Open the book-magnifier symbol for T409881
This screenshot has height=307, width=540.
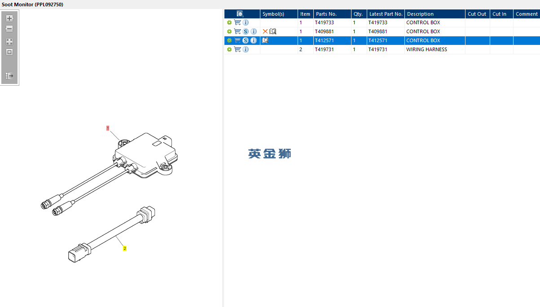pos(273,31)
